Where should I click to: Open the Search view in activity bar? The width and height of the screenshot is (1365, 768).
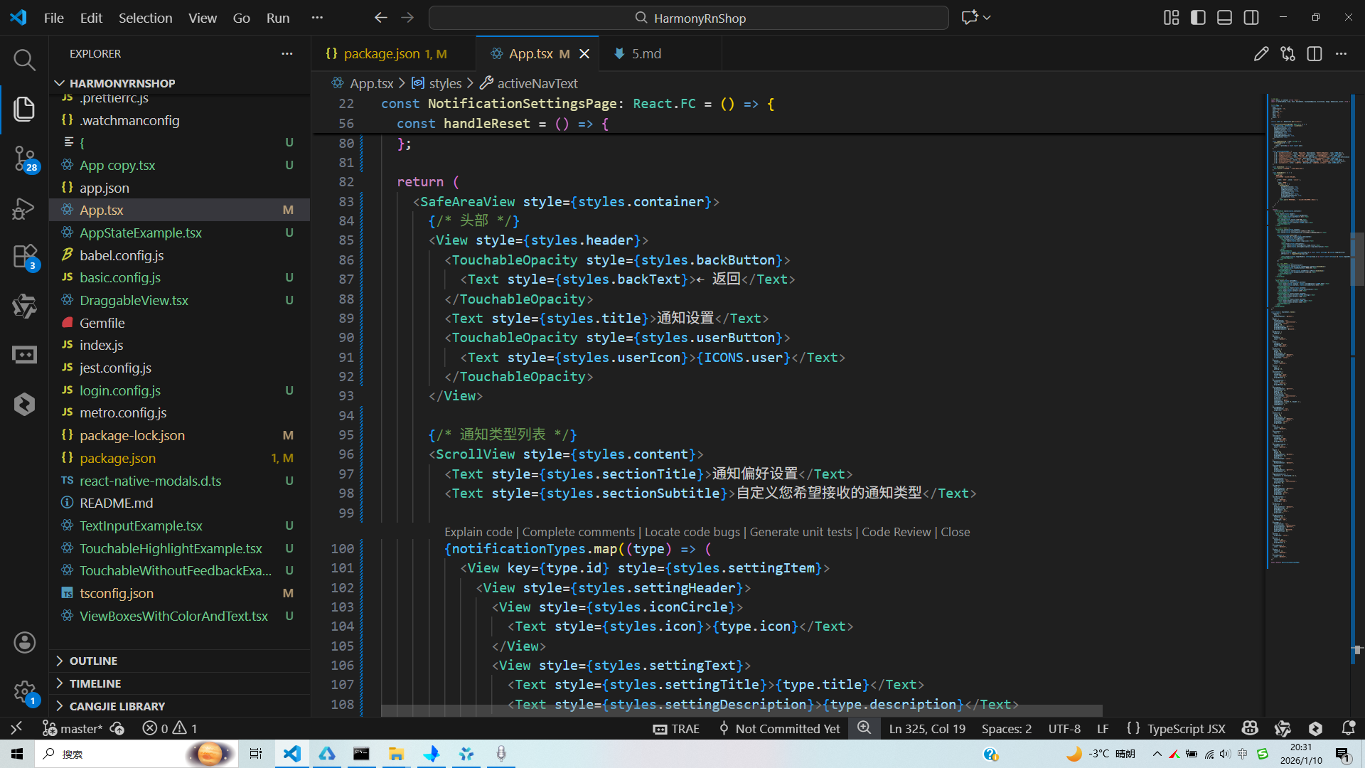pos(24,60)
